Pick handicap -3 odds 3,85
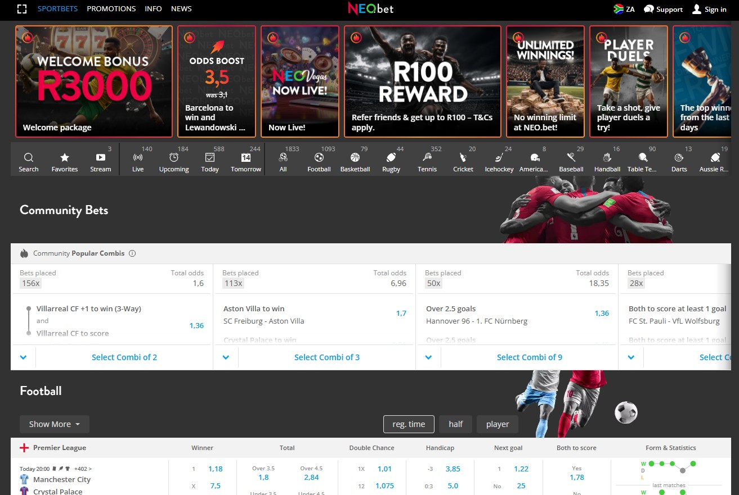 [x=453, y=469]
